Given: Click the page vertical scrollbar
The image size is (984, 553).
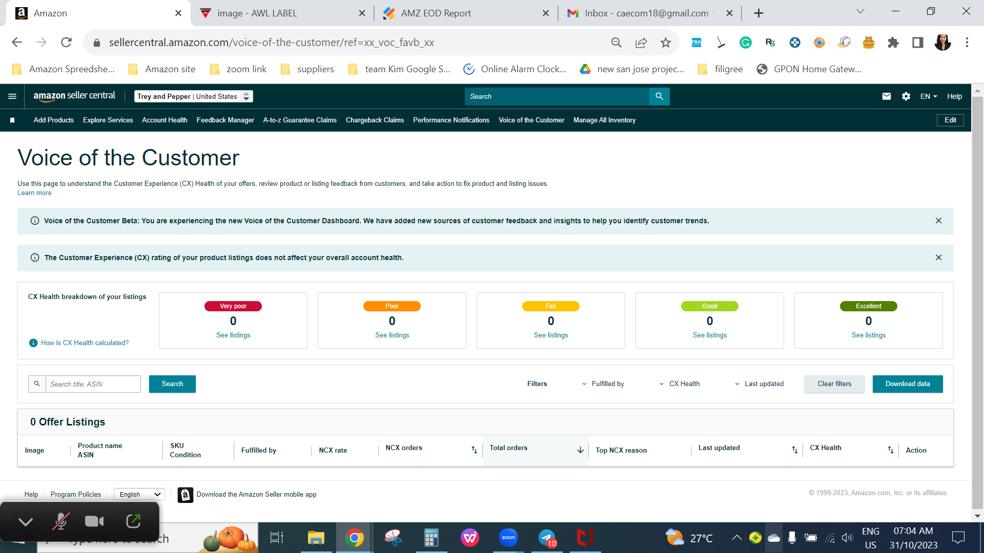Looking at the screenshot, I should (x=977, y=302).
